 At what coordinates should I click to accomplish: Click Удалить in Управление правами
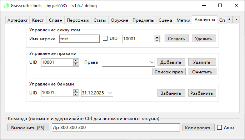[202, 62]
